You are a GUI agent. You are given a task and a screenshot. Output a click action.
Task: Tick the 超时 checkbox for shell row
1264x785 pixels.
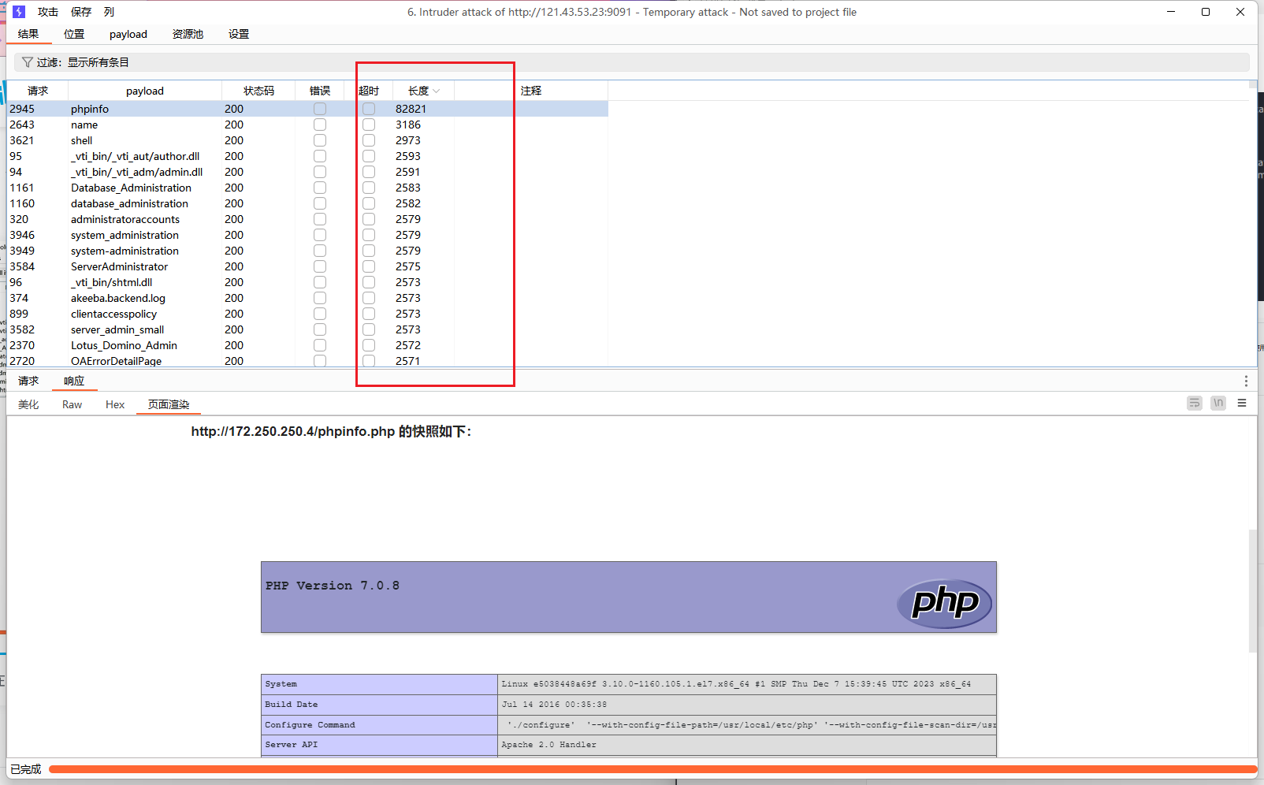tap(369, 140)
